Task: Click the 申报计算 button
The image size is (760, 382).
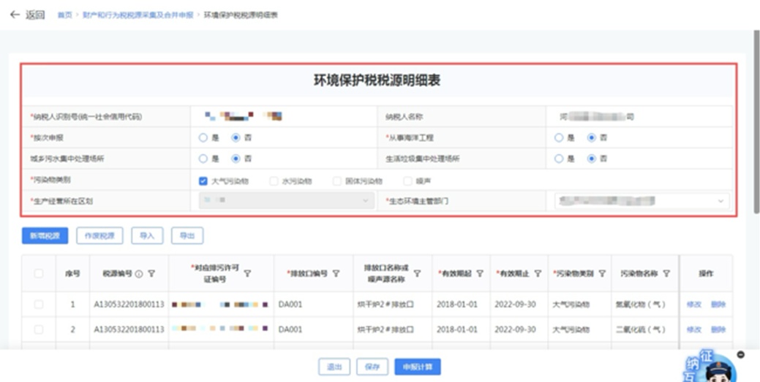Action: tap(418, 367)
